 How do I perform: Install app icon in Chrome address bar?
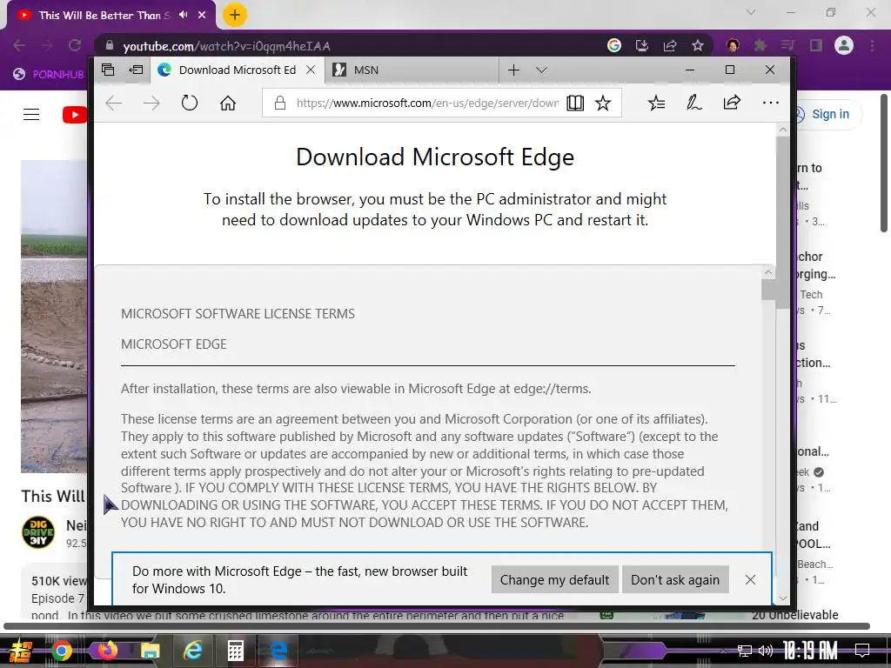pos(642,45)
